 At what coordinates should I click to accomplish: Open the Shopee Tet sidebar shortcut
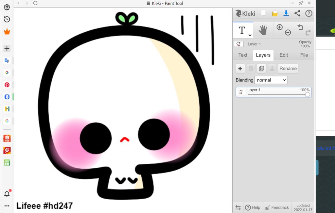[7, 138]
